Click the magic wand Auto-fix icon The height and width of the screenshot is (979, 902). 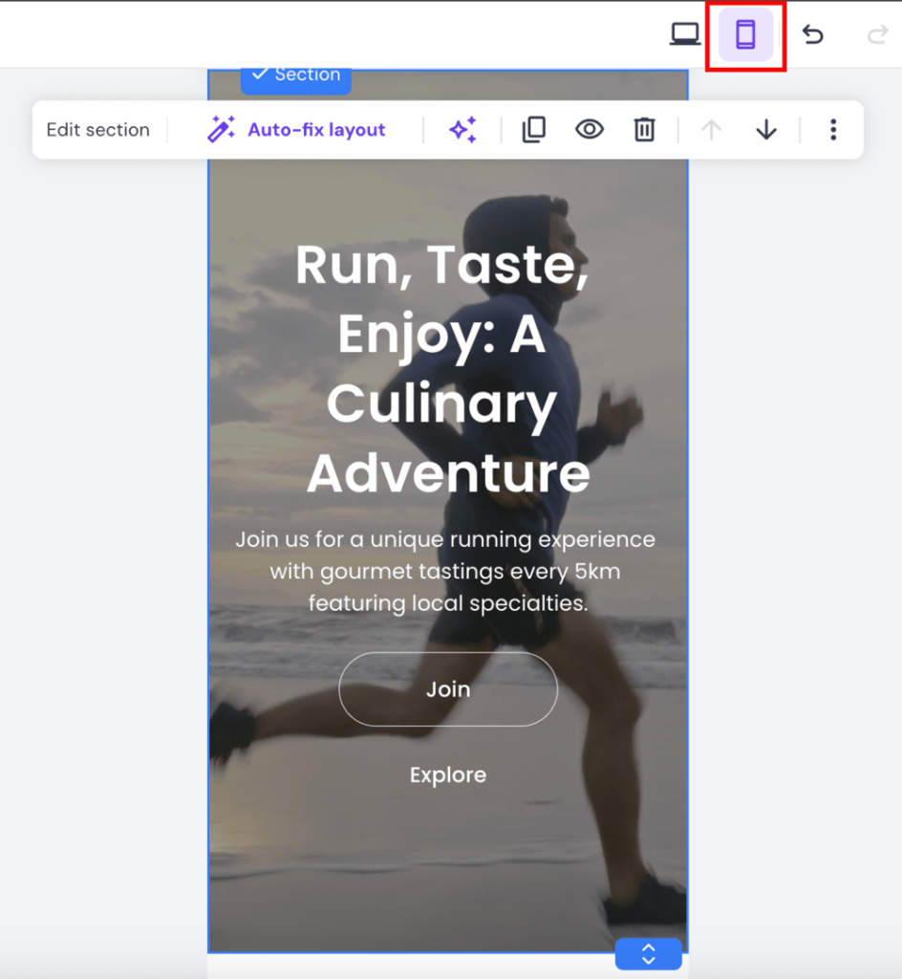click(222, 127)
